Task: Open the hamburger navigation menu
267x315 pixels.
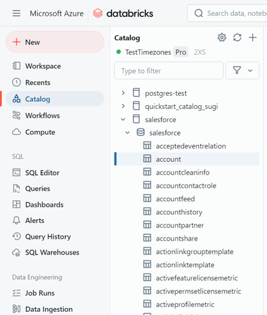Action: (x=16, y=13)
